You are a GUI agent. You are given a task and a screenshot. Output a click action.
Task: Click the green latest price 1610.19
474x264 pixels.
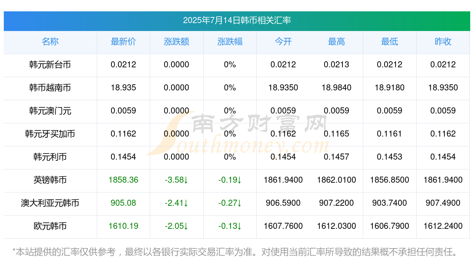[x=123, y=226]
